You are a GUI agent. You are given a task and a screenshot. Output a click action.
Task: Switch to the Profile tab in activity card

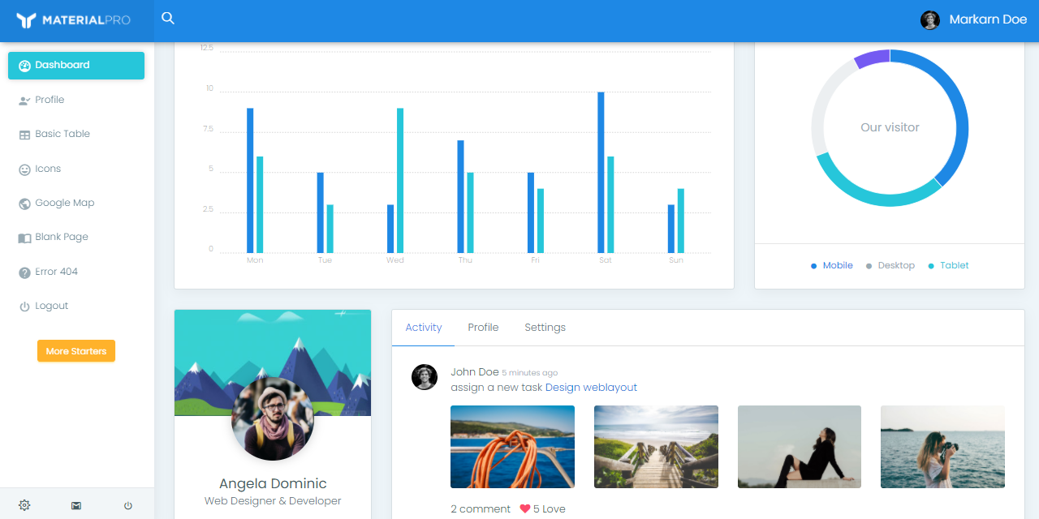click(483, 327)
